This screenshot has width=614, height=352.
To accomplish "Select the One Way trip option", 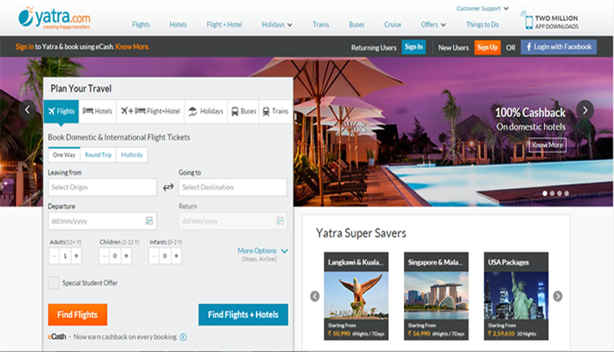I will (x=64, y=155).
